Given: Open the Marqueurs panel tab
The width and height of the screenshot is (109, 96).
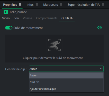Looking at the screenshot, I should click(51, 5).
